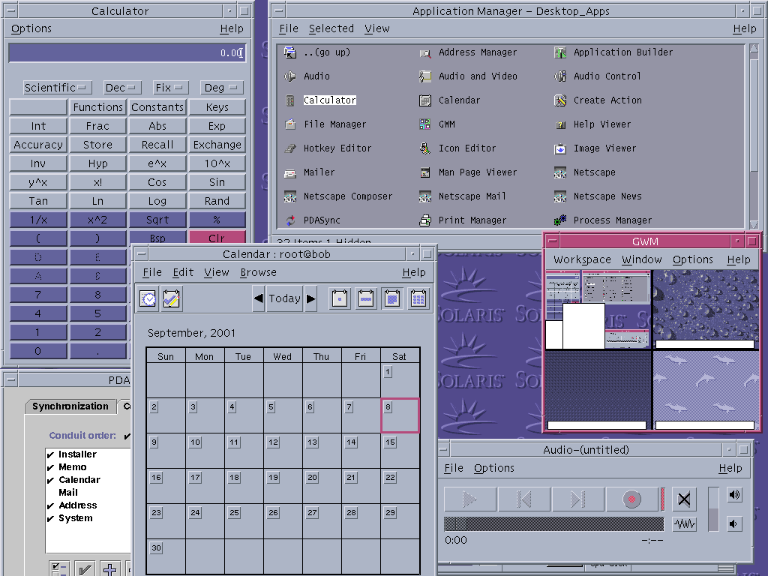Screen dimensions: 768x576
Task: Switch to Synchronization tab in PDA window
Action: click(70, 406)
